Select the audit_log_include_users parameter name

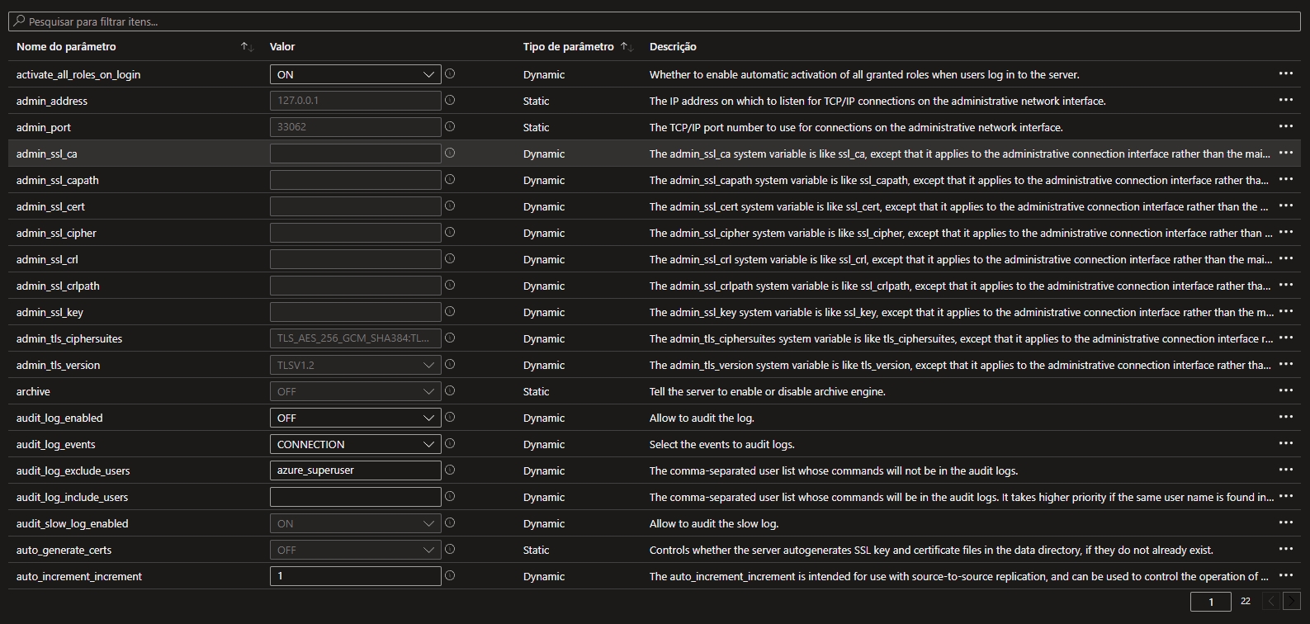click(x=72, y=497)
